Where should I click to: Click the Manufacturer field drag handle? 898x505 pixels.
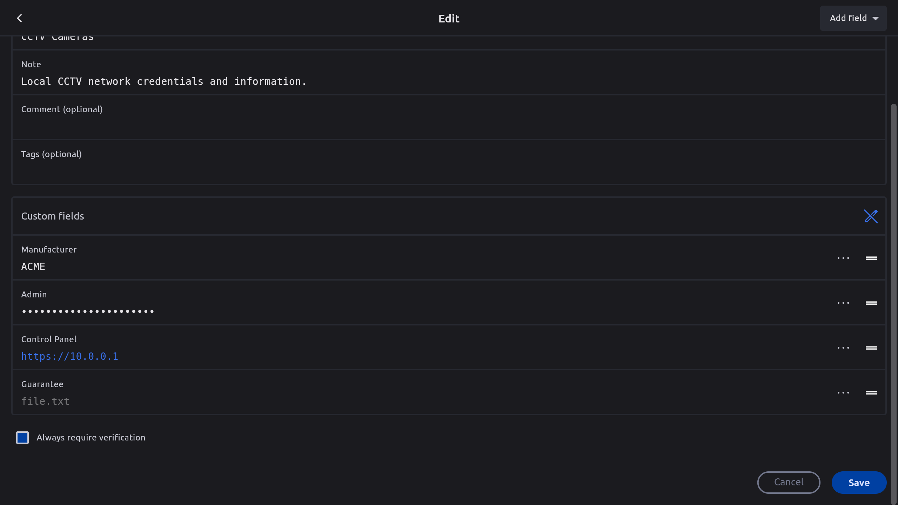871,258
